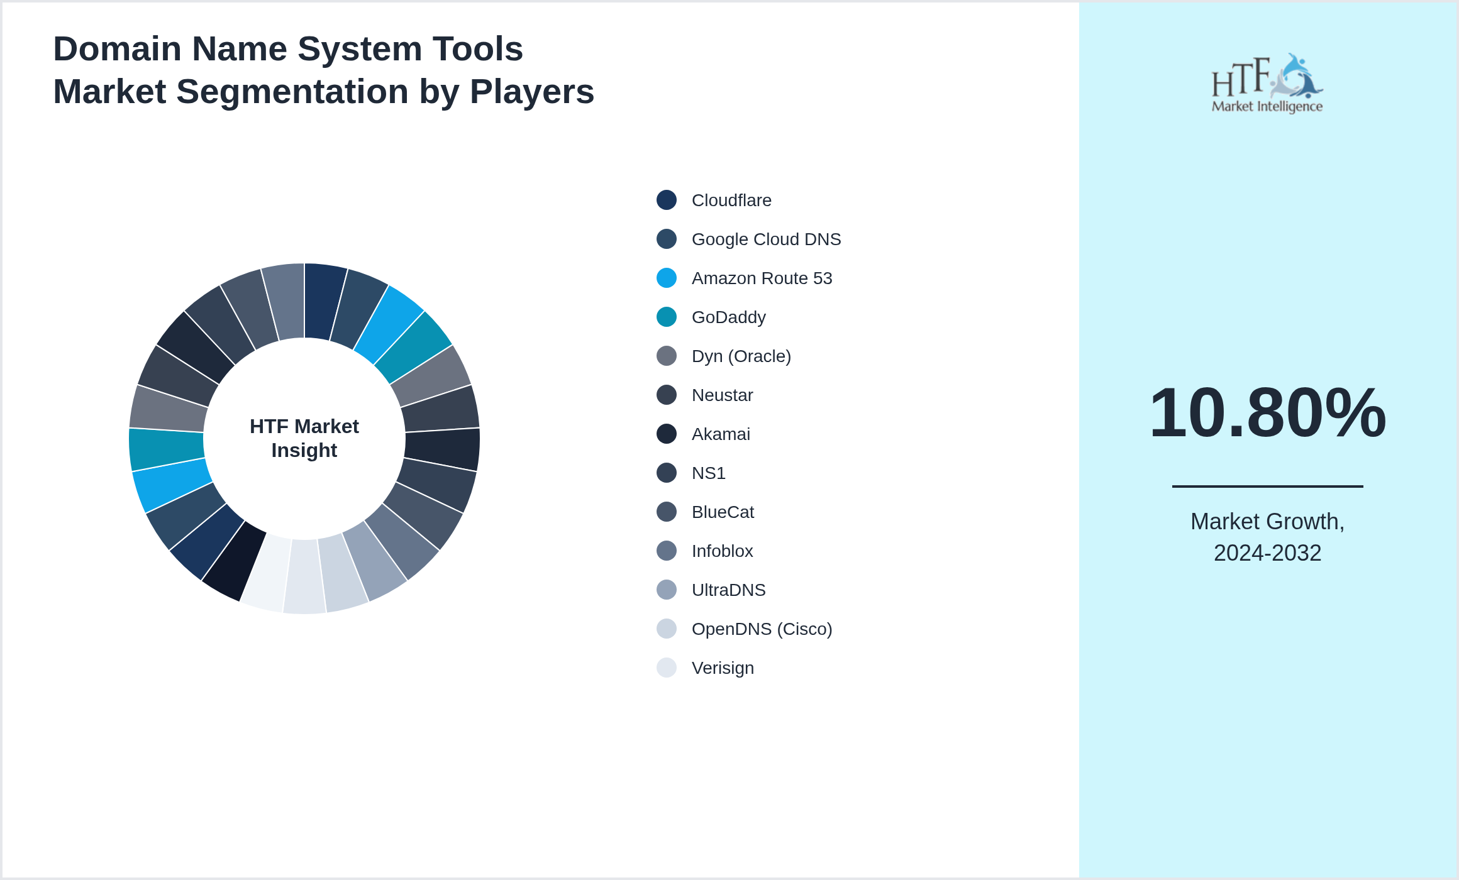The width and height of the screenshot is (1459, 880).
Task: Click the Verisign legend color dot
Action: pos(667,668)
